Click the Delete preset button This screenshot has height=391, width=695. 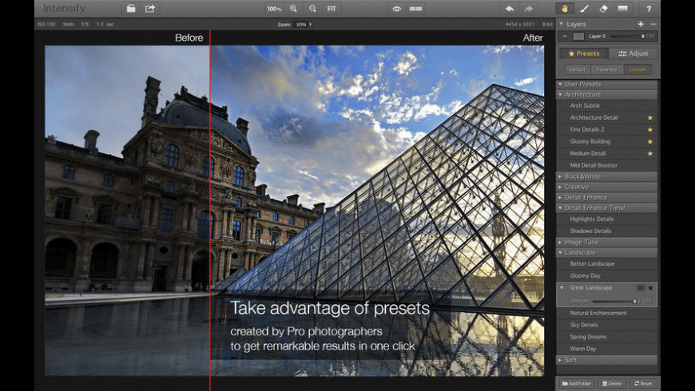pyautogui.click(x=612, y=384)
